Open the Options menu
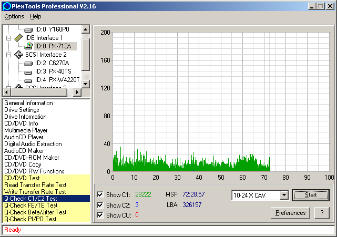This screenshot has height=237, width=337. tap(14, 16)
